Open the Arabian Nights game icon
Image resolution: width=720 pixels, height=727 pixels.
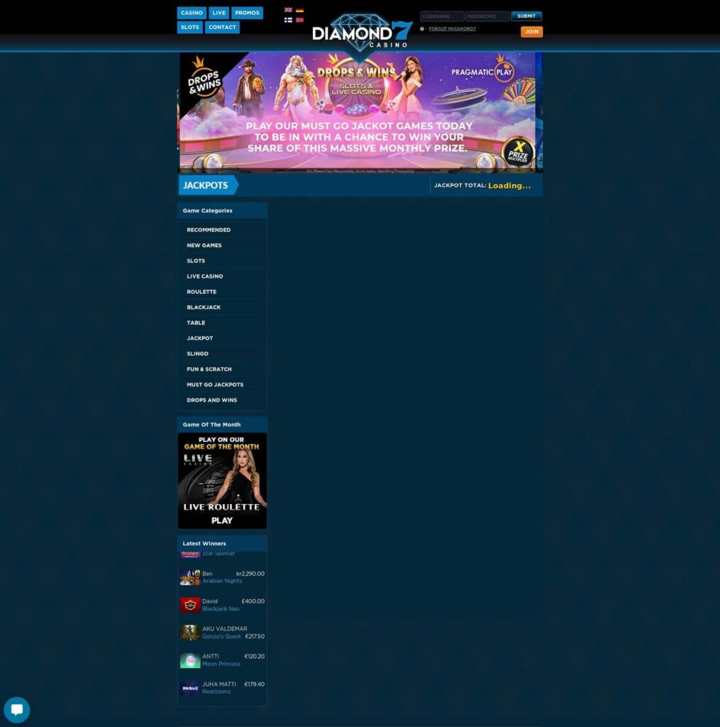coord(190,577)
